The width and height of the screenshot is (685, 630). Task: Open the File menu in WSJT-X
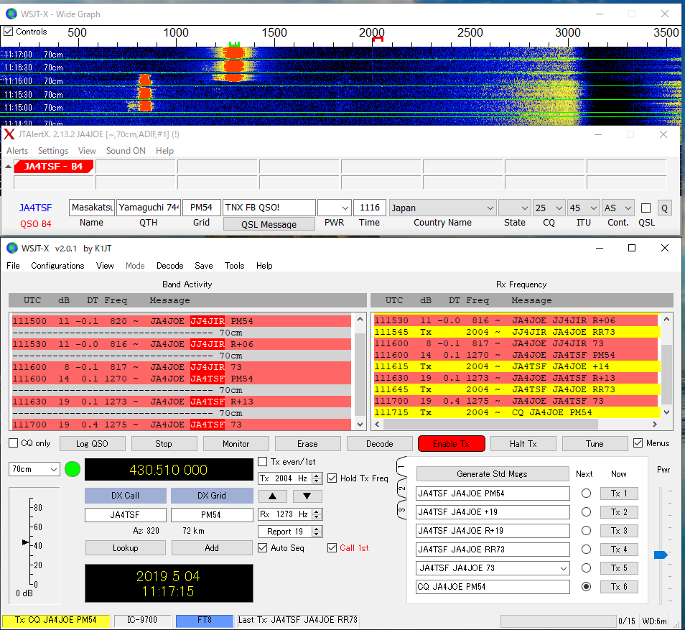13,266
